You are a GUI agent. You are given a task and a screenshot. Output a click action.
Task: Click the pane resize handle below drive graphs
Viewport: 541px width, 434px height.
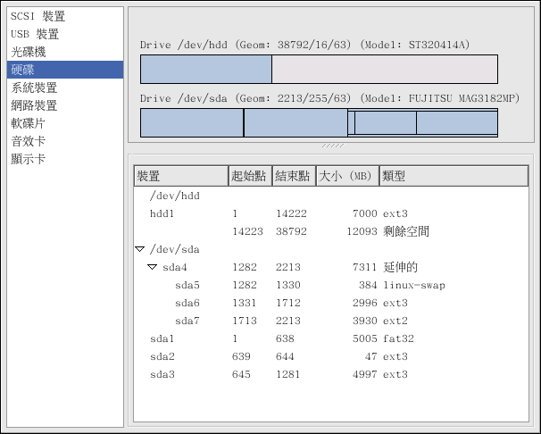click(333, 146)
